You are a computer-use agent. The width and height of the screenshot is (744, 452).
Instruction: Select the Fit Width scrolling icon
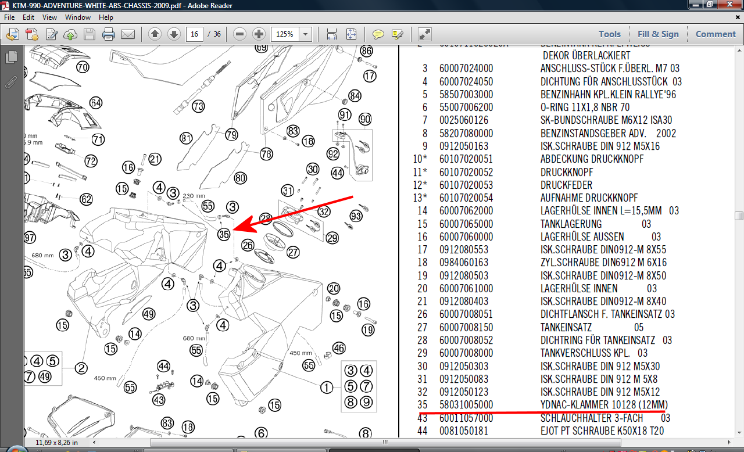332,34
